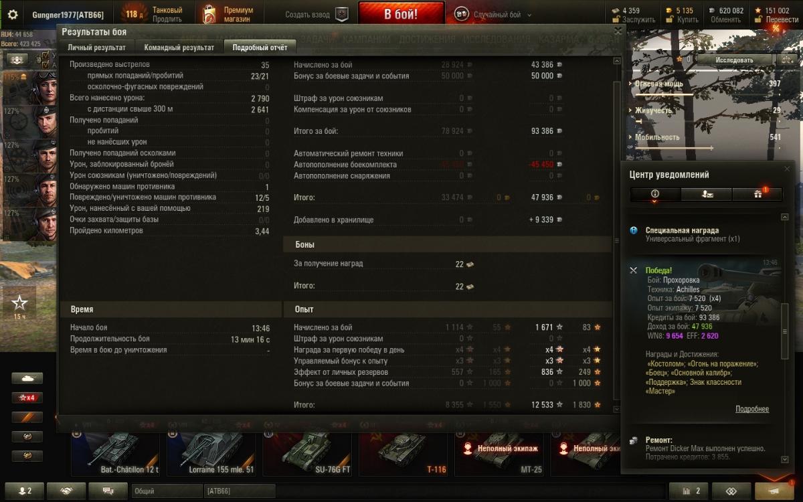Screen dimensions: 803x502
Task: Select the system messages notification filter
Action: (x=655, y=194)
